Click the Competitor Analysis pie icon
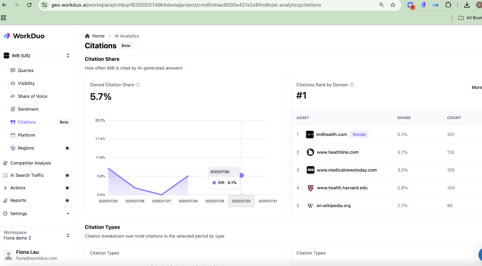Image resolution: width=482 pixels, height=266 pixels. coord(5,163)
